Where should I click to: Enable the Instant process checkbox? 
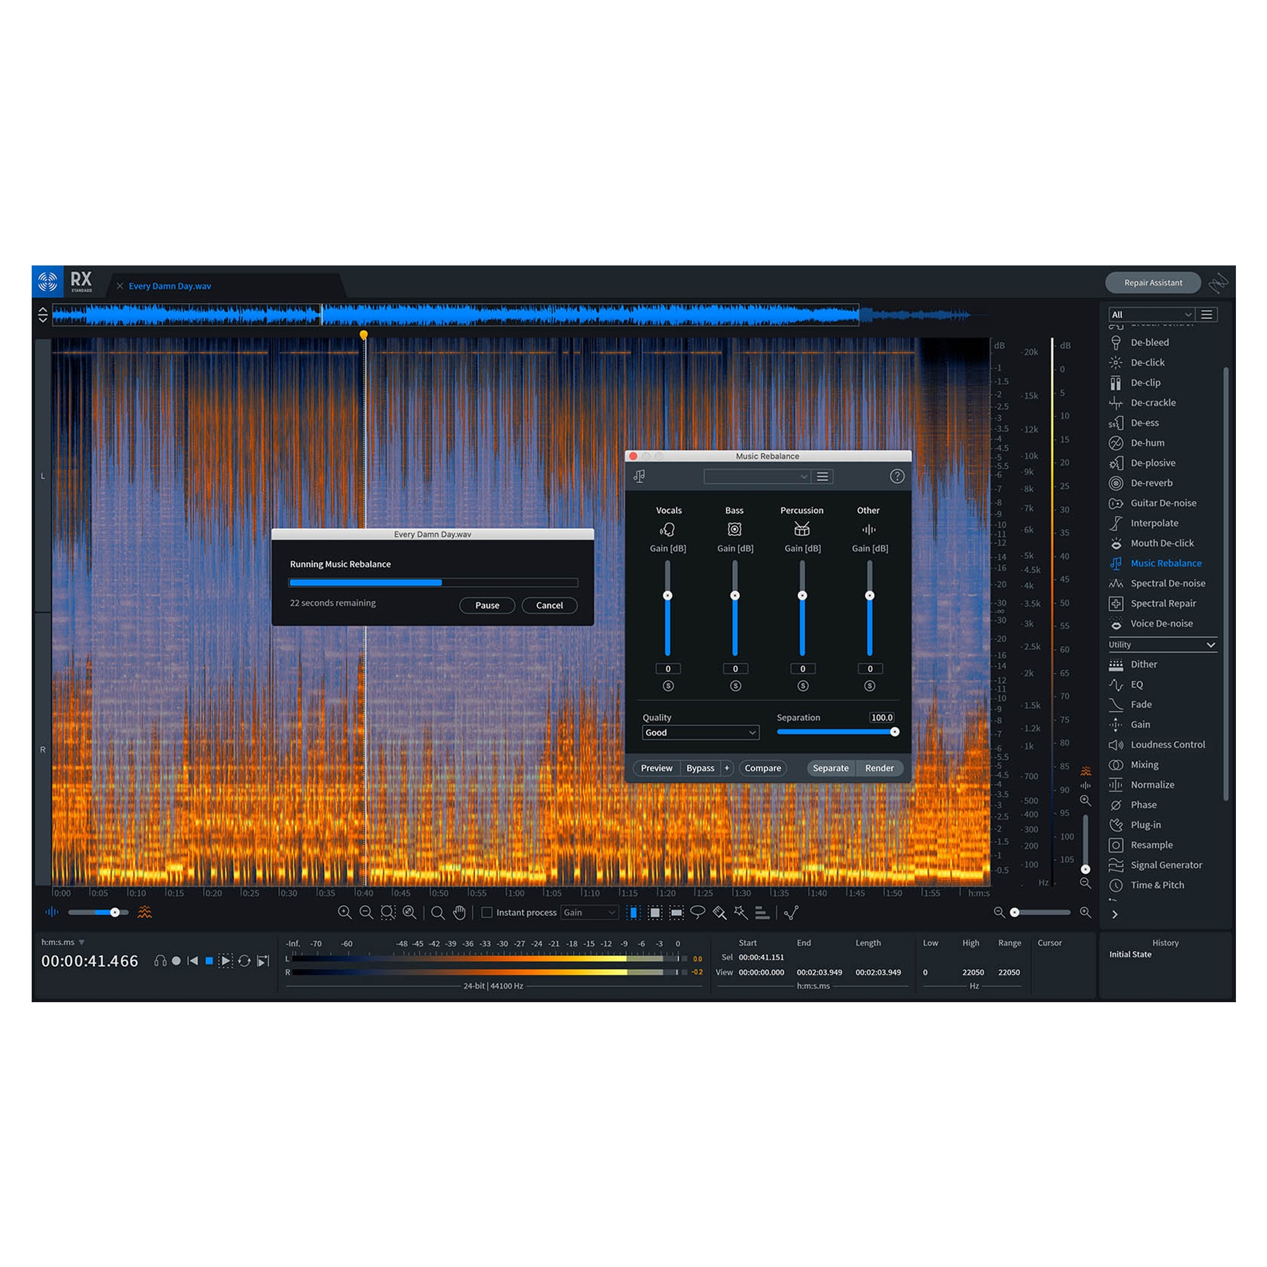click(487, 913)
